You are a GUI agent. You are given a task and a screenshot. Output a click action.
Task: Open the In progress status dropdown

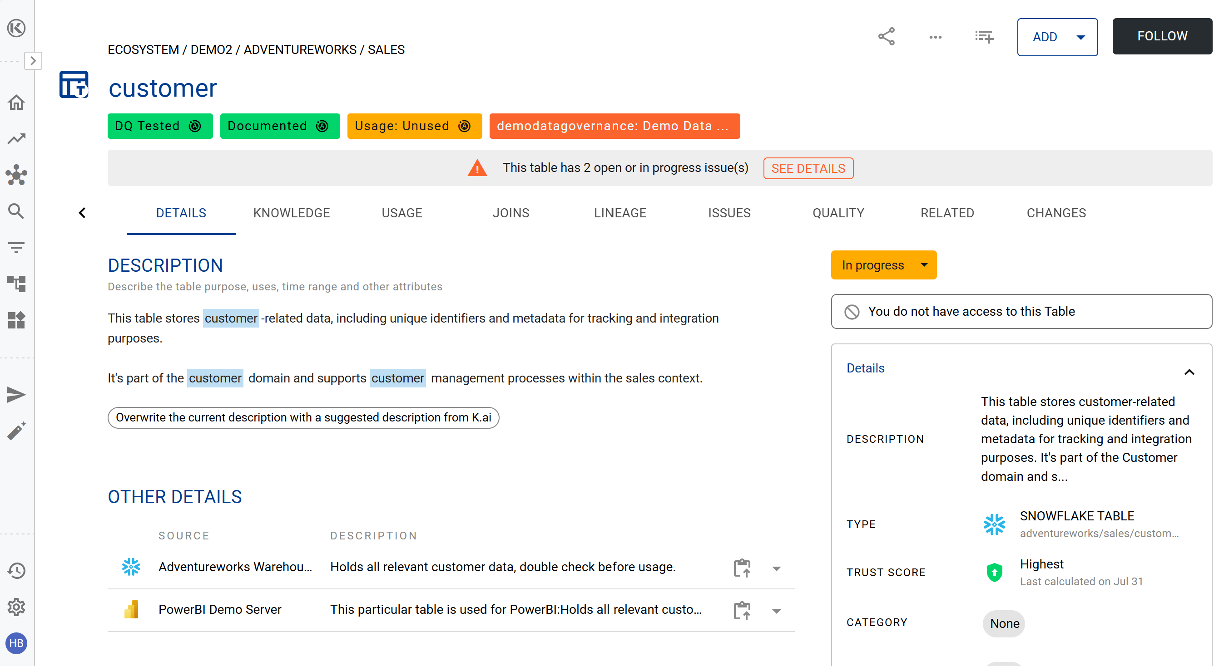(x=883, y=265)
